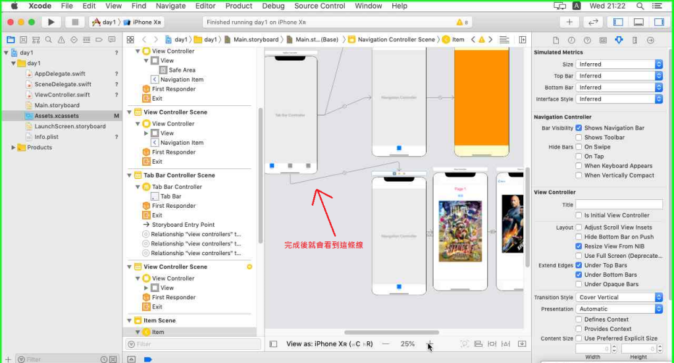The height and width of the screenshot is (363, 674).
Task: Open the Top Bar dropdown
Action: 619,76
